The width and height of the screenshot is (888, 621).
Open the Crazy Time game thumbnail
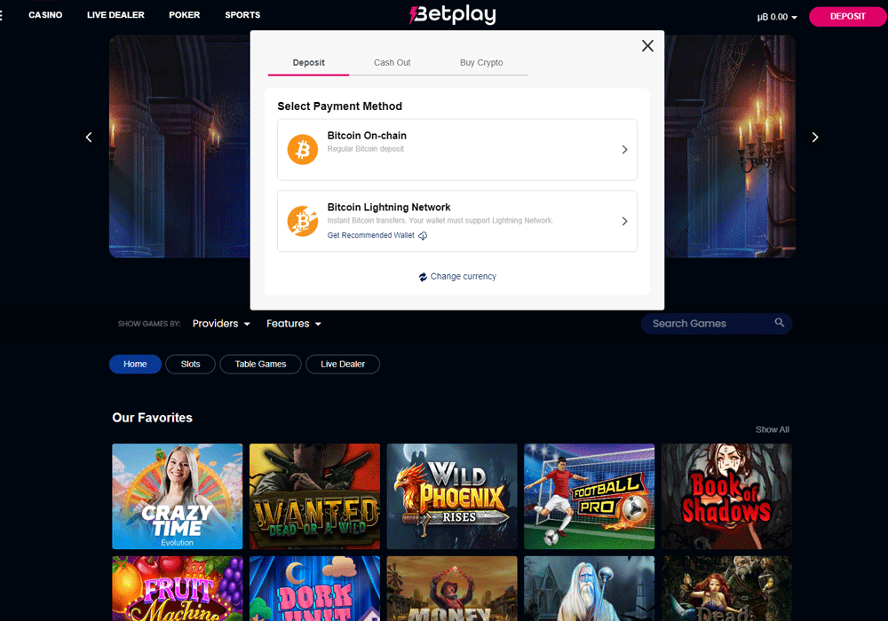click(178, 497)
